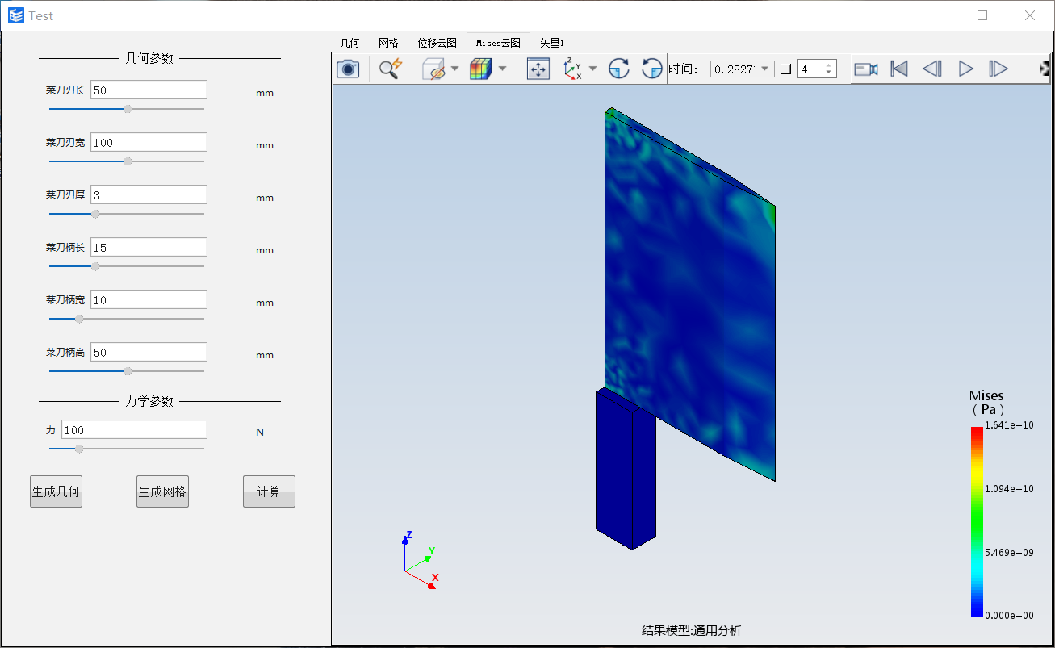Play the result animation
This screenshot has width=1055, height=648.
point(965,69)
